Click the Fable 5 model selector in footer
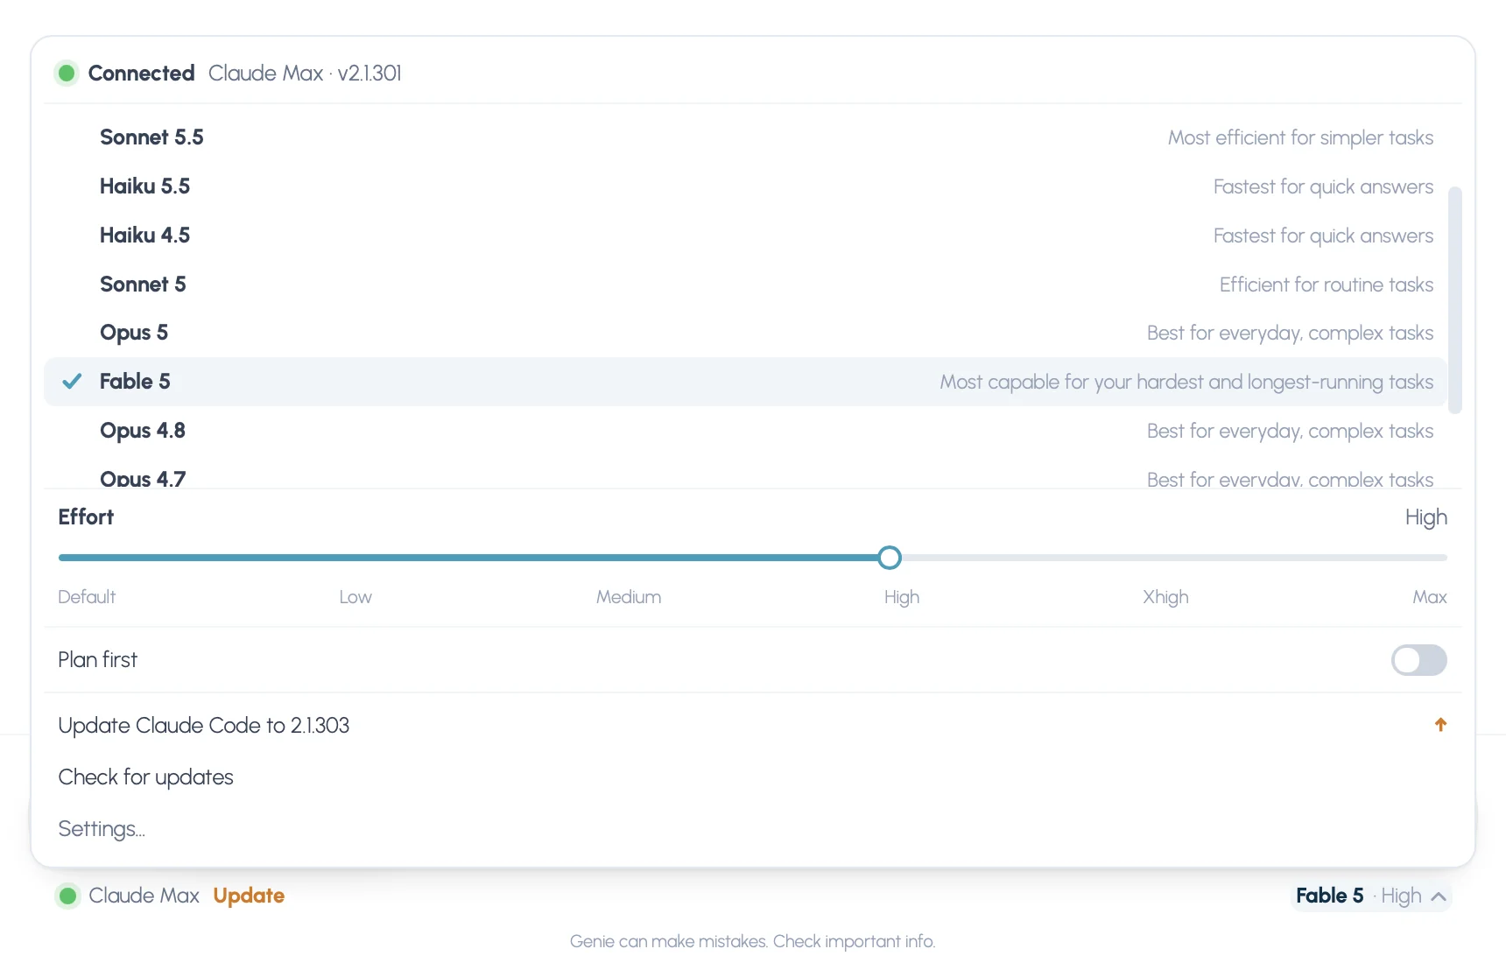Image resolution: width=1506 pixels, height=956 pixels. click(1370, 896)
